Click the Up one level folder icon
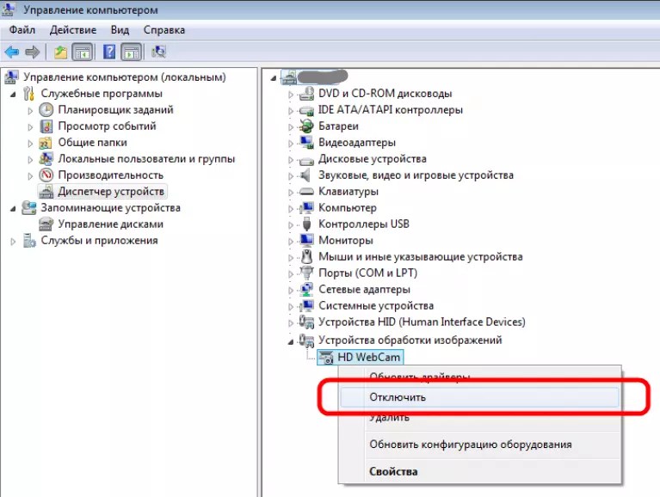Image resolution: width=660 pixels, height=497 pixels. [x=60, y=52]
